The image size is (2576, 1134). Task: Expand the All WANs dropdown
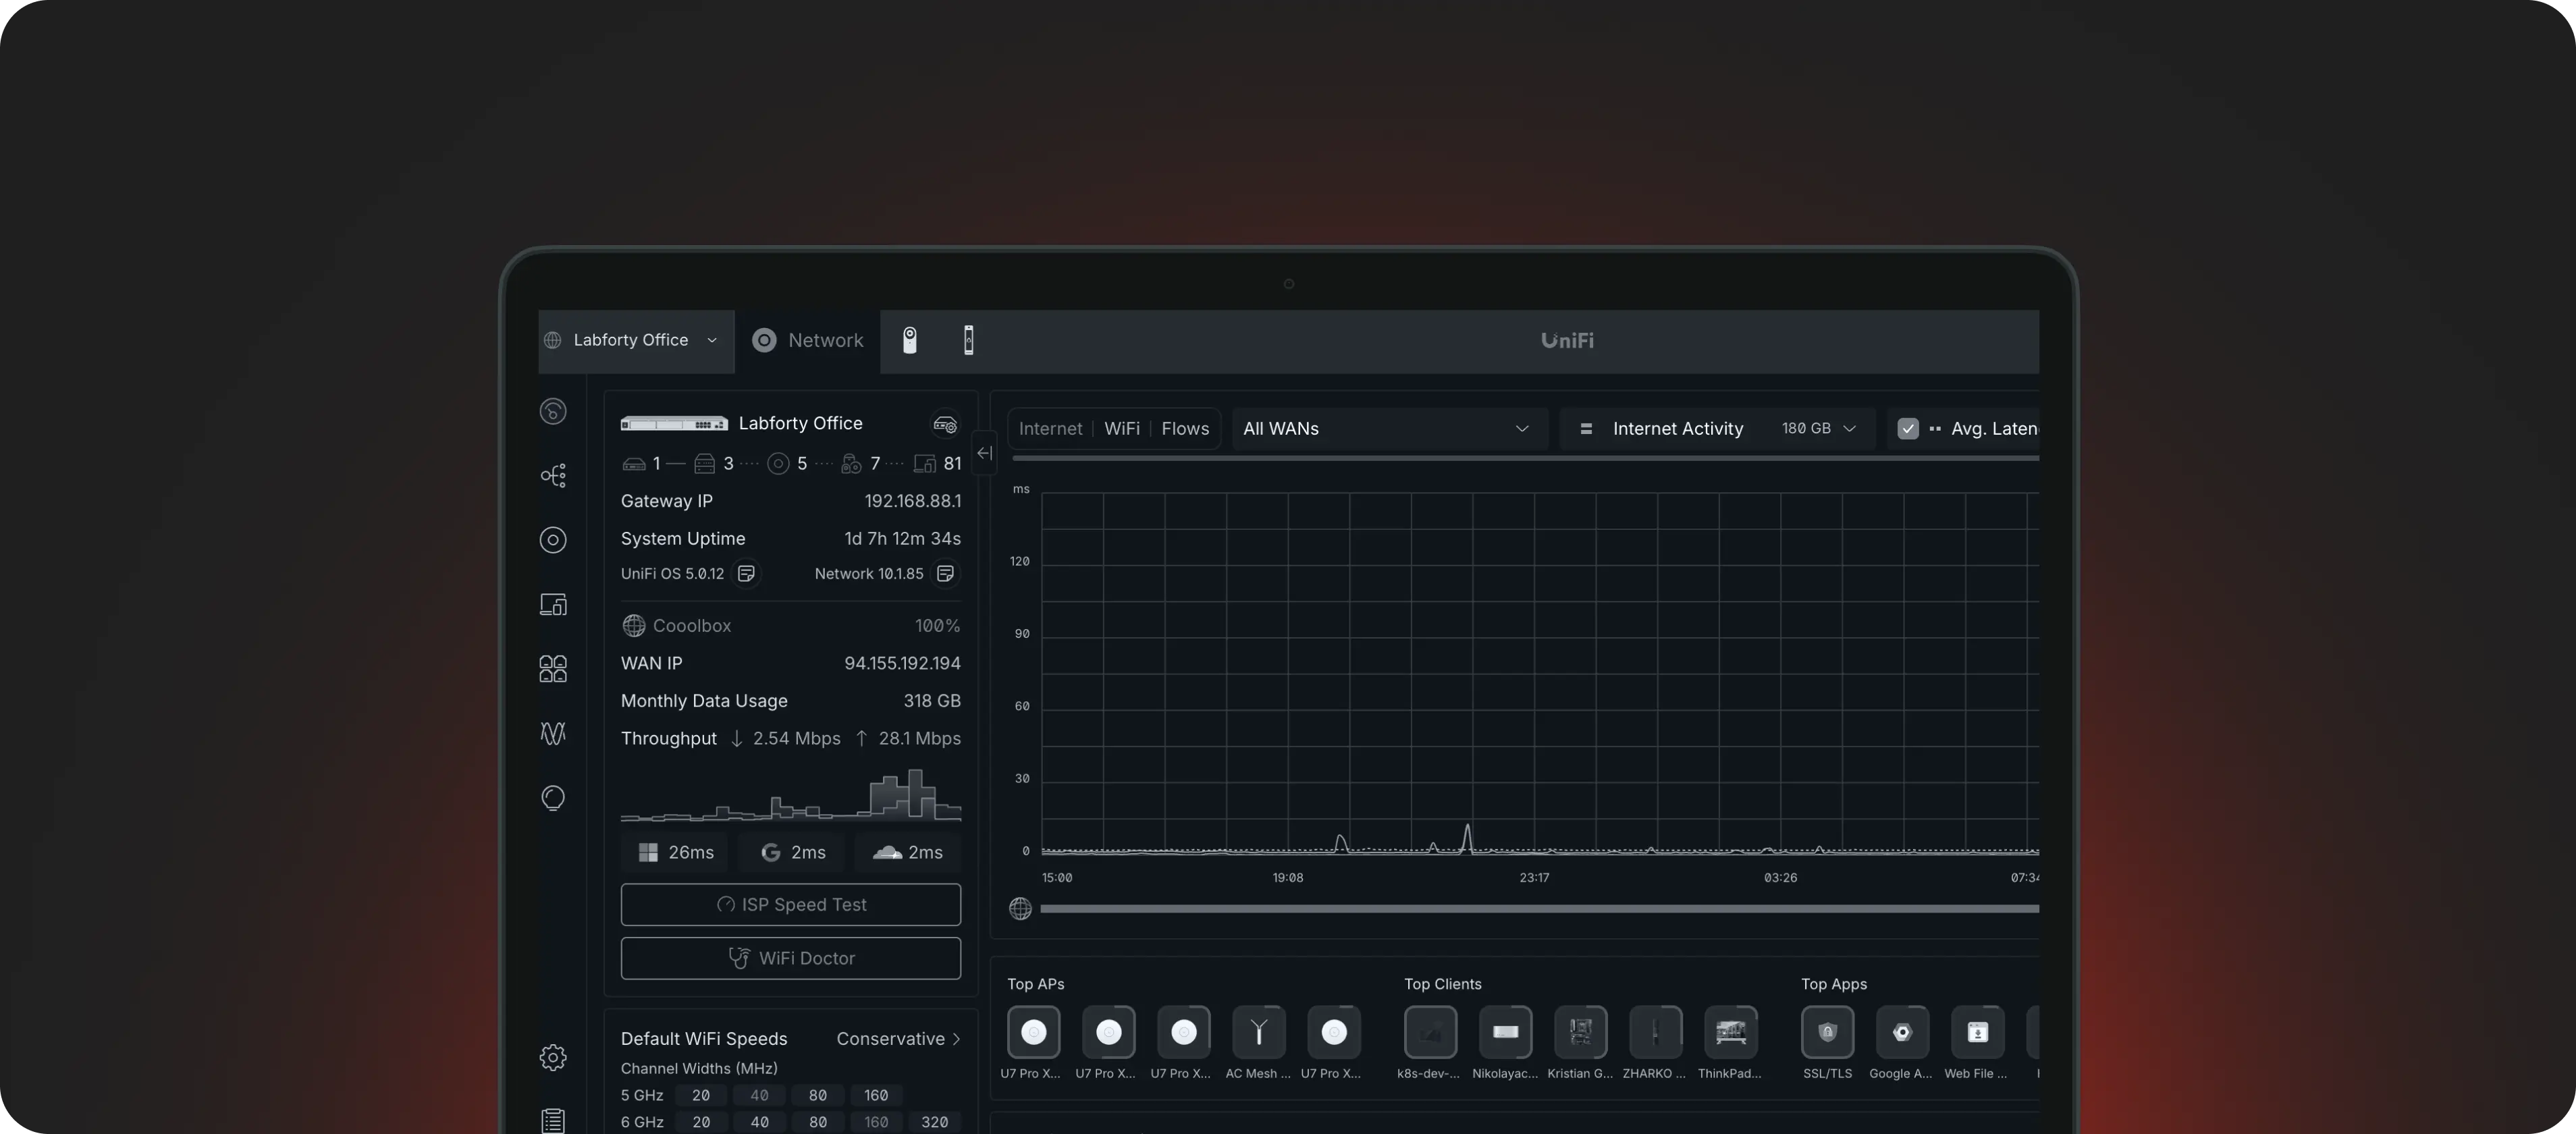1389,428
